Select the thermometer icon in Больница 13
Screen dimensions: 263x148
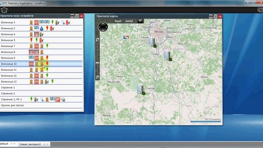point(47,82)
